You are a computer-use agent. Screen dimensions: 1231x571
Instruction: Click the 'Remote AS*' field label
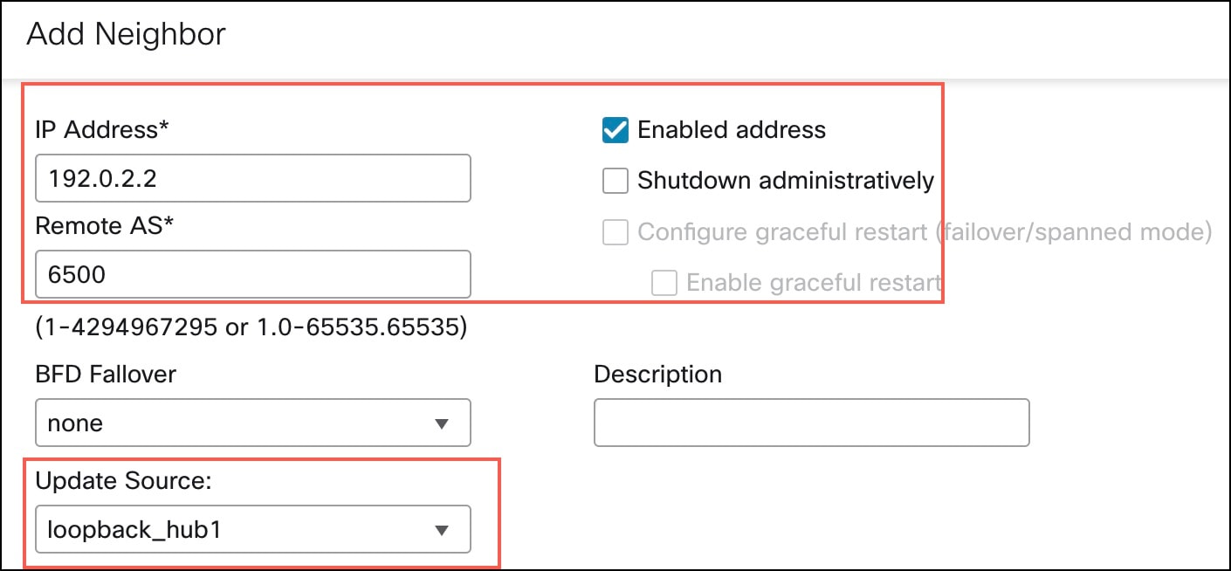pyautogui.click(x=105, y=225)
